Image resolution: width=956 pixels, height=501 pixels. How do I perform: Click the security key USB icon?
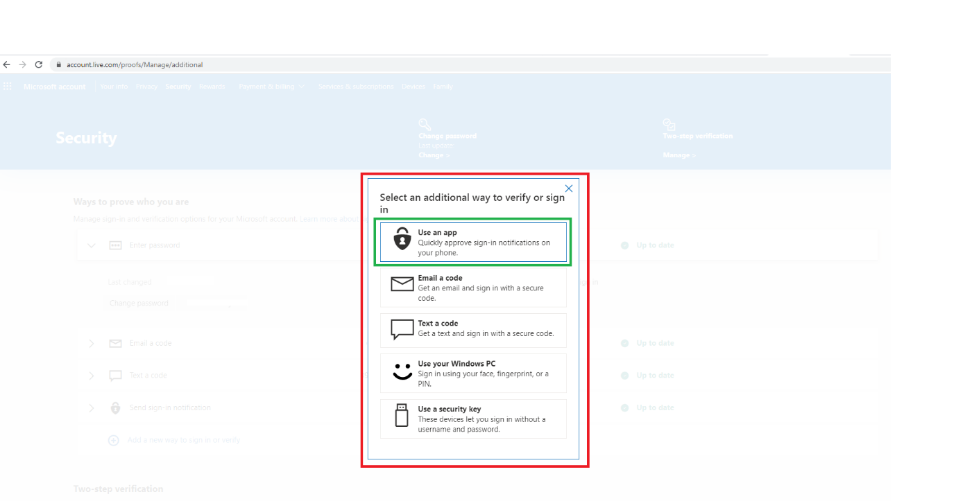401,416
